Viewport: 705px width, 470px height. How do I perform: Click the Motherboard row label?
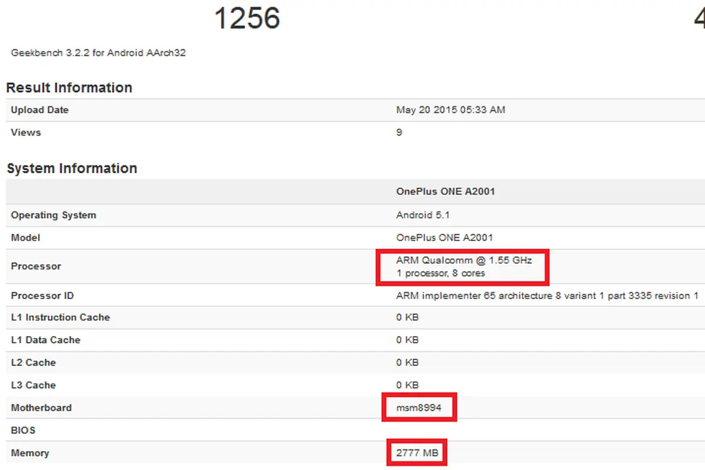point(41,408)
